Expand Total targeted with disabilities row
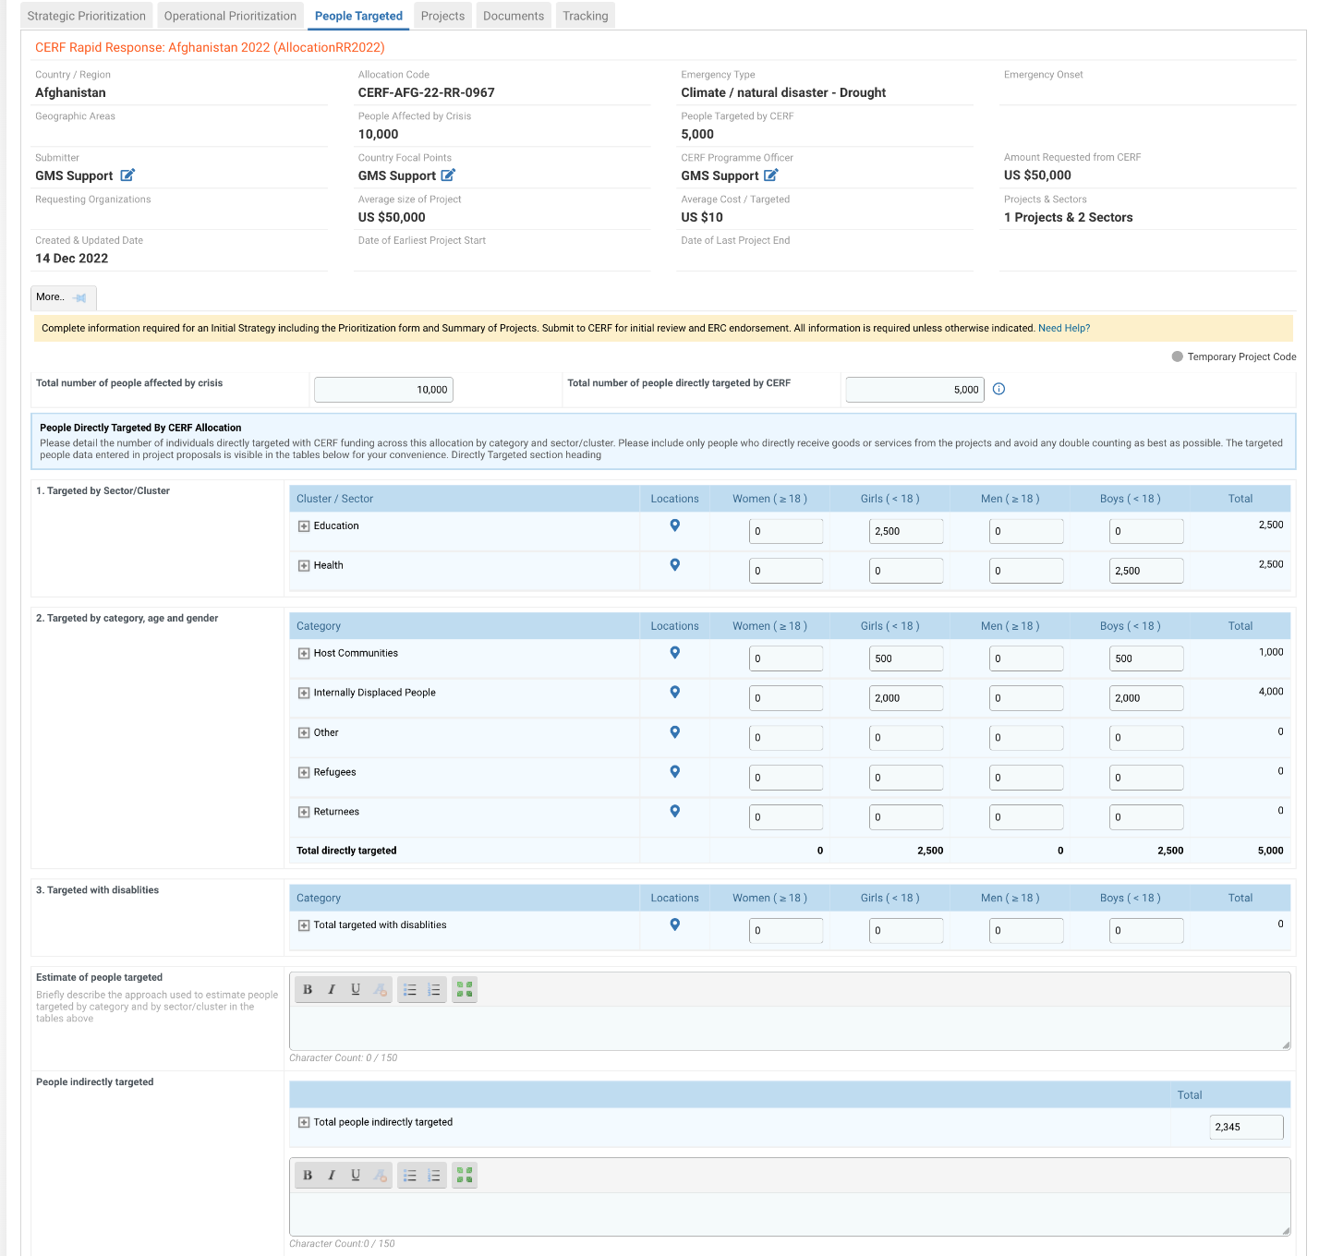The width and height of the screenshot is (1319, 1256). tap(304, 925)
